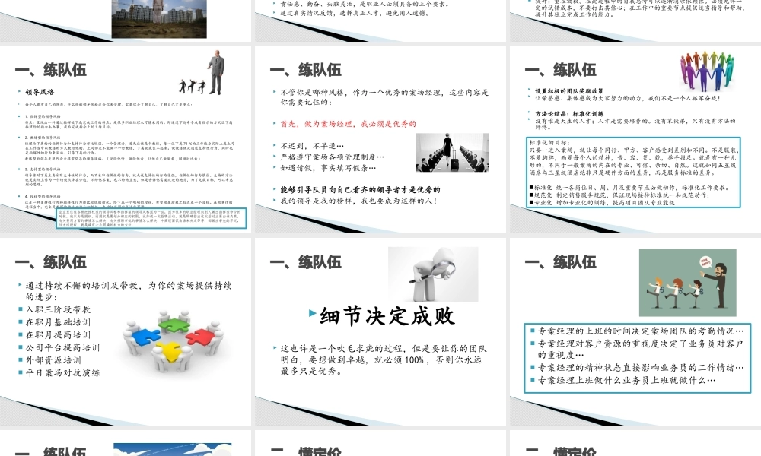This screenshot has height=456, width=761.
Task: Click the paragraph starting 这也许是一个吹毛求疵的过程
Action: point(384,359)
